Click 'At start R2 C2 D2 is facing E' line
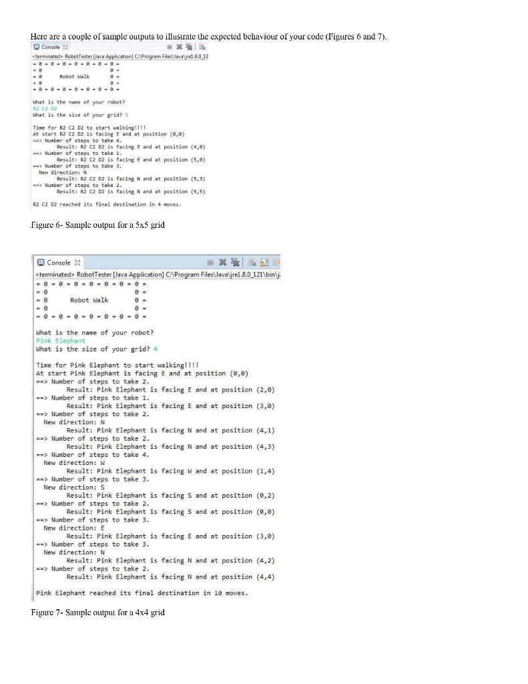 109,134
